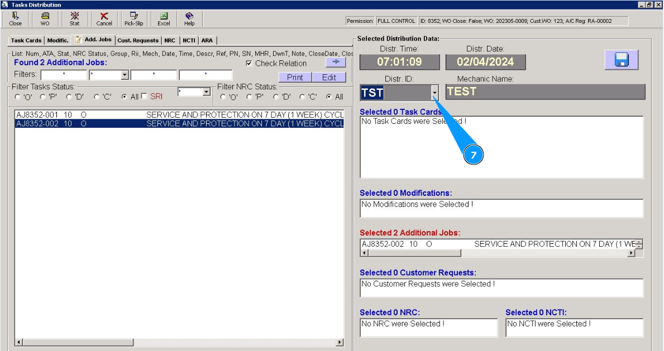
Task: Click 'No Customer Requests were Selected !' box
Action: pos(502,288)
